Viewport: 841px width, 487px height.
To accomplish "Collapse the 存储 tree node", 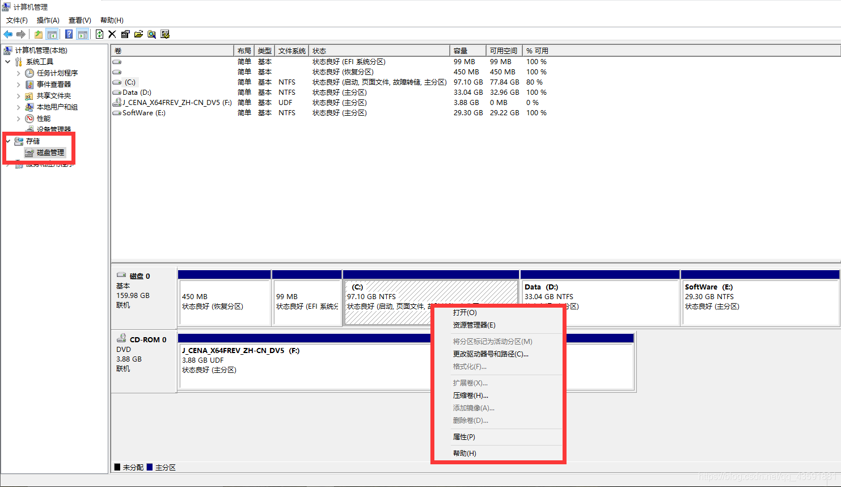I will 8,141.
